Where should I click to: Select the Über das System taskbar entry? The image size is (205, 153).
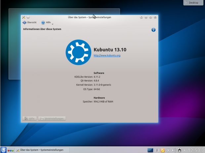coord(42,150)
